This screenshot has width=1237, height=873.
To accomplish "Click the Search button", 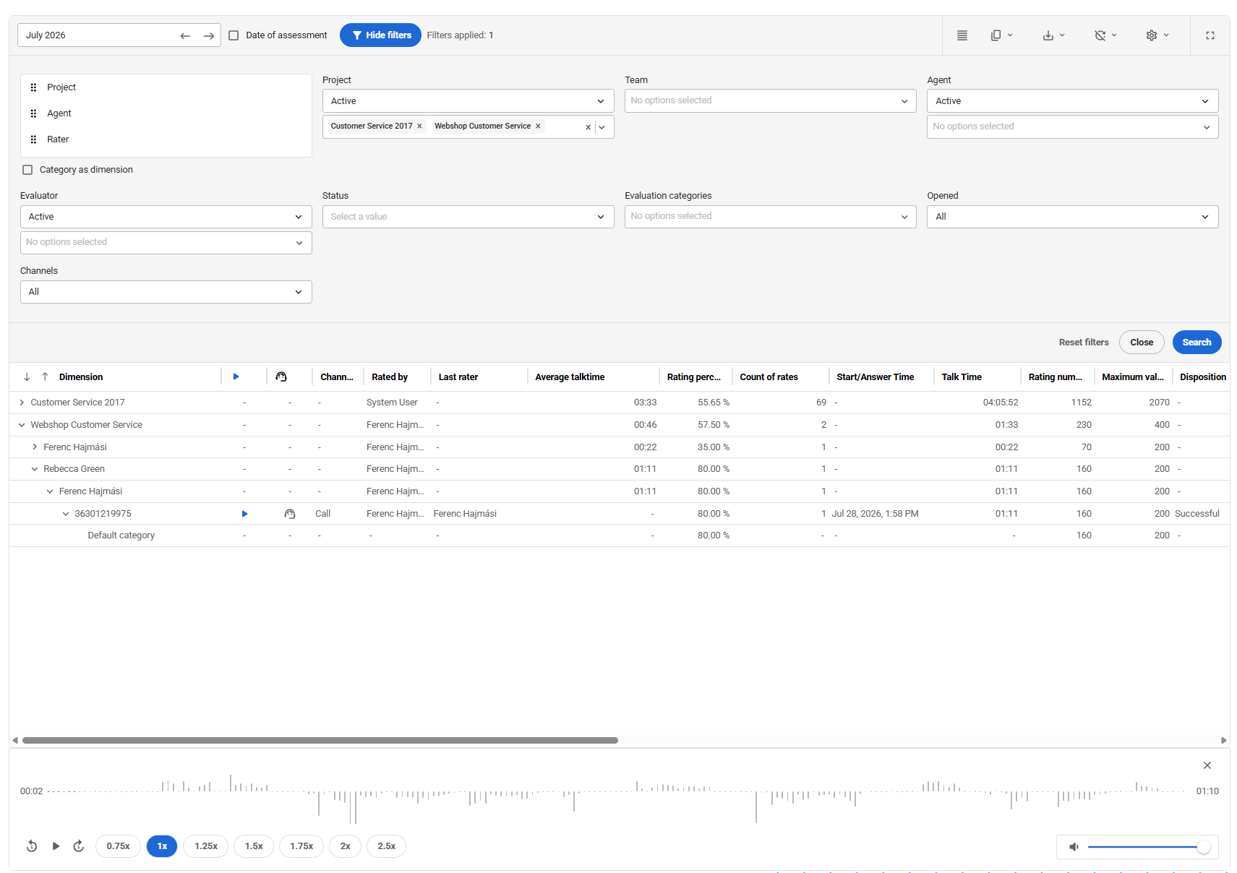I will pyautogui.click(x=1197, y=343).
